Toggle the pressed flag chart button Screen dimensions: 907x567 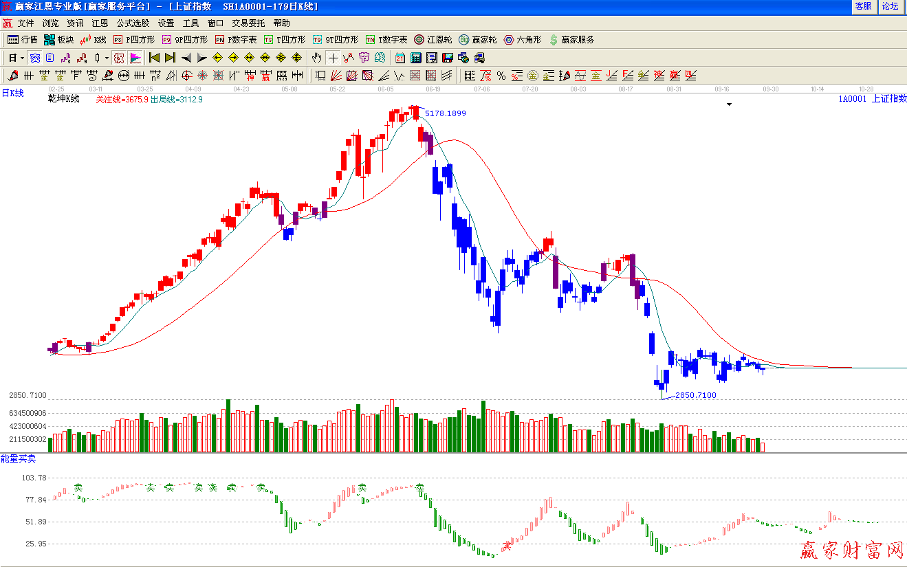[x=135, y=58]
